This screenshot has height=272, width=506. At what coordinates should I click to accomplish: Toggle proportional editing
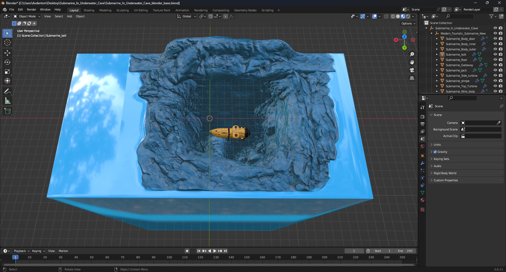pos(226,16)
